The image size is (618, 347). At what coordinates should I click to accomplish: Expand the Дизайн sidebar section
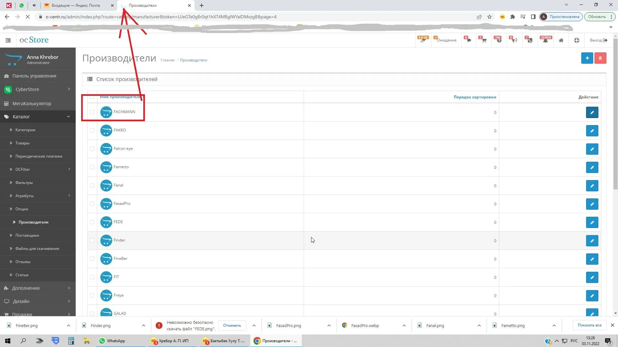38,301
